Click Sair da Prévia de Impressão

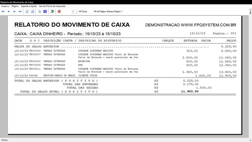tap(52, 6)
